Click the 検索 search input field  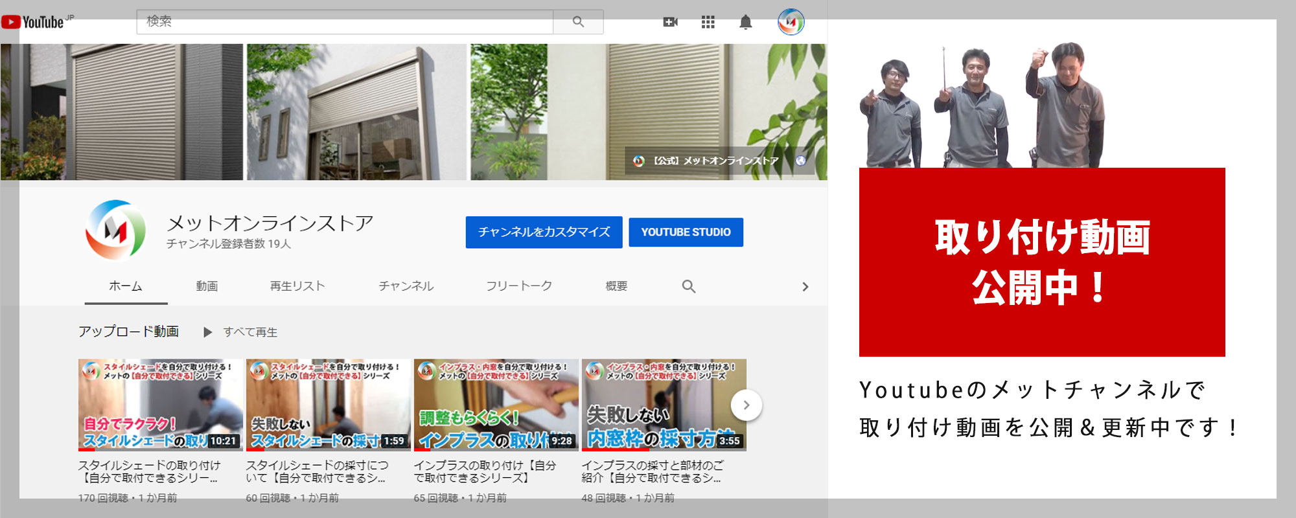345,22
